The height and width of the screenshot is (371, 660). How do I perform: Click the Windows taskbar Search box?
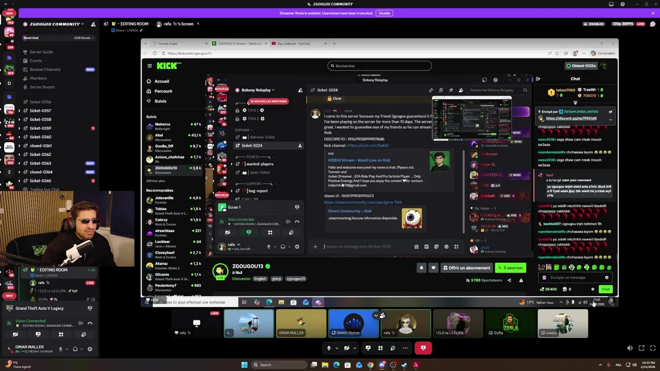tap(279, 365)
